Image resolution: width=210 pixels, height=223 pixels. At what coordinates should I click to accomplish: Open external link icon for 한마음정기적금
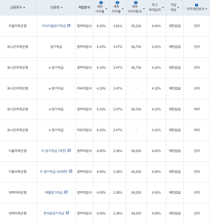pos(67,213)
